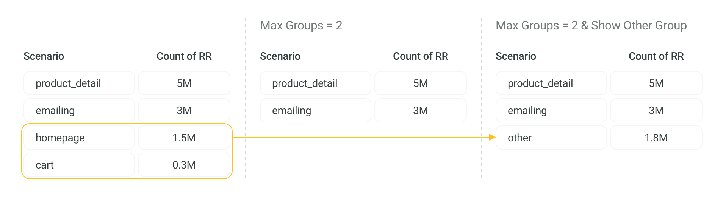Select emailing in the middle table

click(316, 110)
